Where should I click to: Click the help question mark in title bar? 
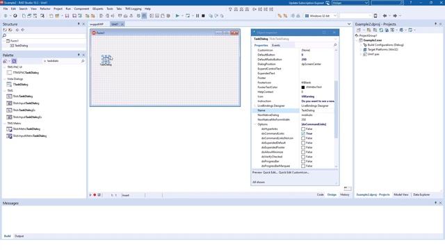pyautogui.click(x=411, y=3)
